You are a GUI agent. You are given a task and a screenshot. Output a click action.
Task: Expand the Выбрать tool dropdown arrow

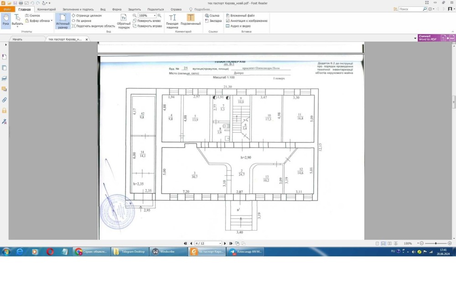tap(17, 27)
